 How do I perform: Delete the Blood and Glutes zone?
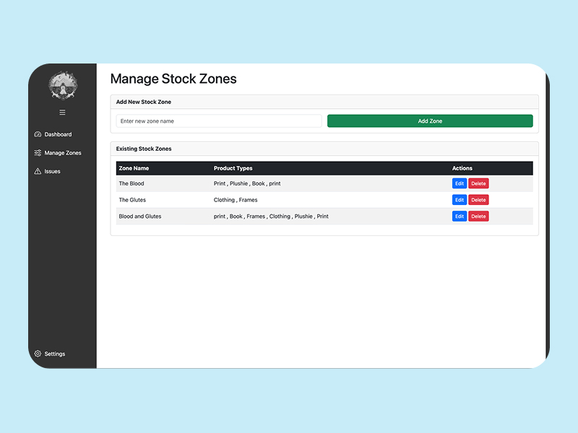(478, 216)
